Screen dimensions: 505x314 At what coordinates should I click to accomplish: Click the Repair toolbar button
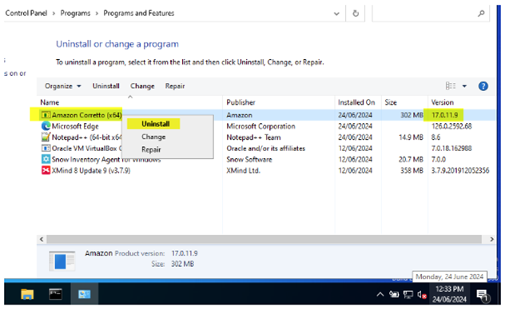coord(175,86)
